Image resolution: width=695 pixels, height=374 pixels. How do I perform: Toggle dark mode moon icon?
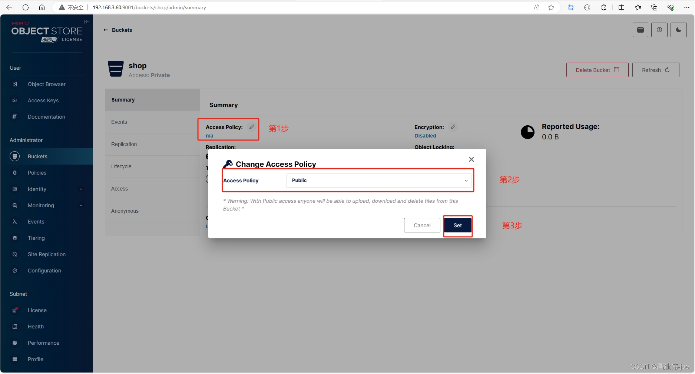tap(679, 30)
